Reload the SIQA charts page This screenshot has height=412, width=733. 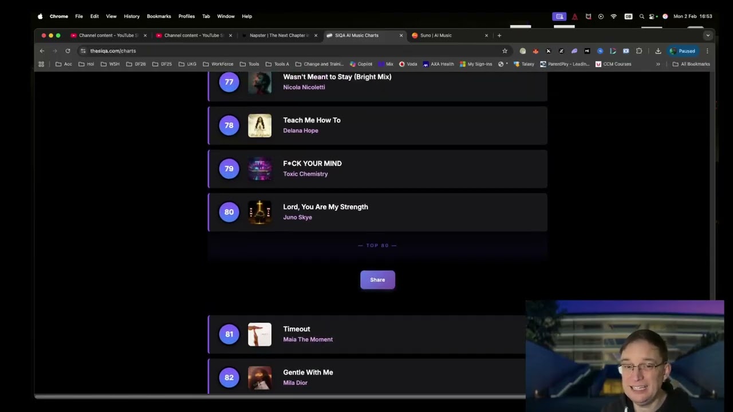tap(68, 51)
